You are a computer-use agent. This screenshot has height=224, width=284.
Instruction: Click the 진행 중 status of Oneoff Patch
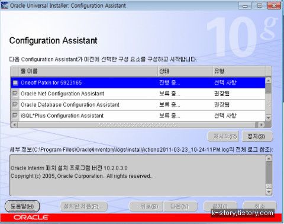pyautogui.click(x=169, y=82)
